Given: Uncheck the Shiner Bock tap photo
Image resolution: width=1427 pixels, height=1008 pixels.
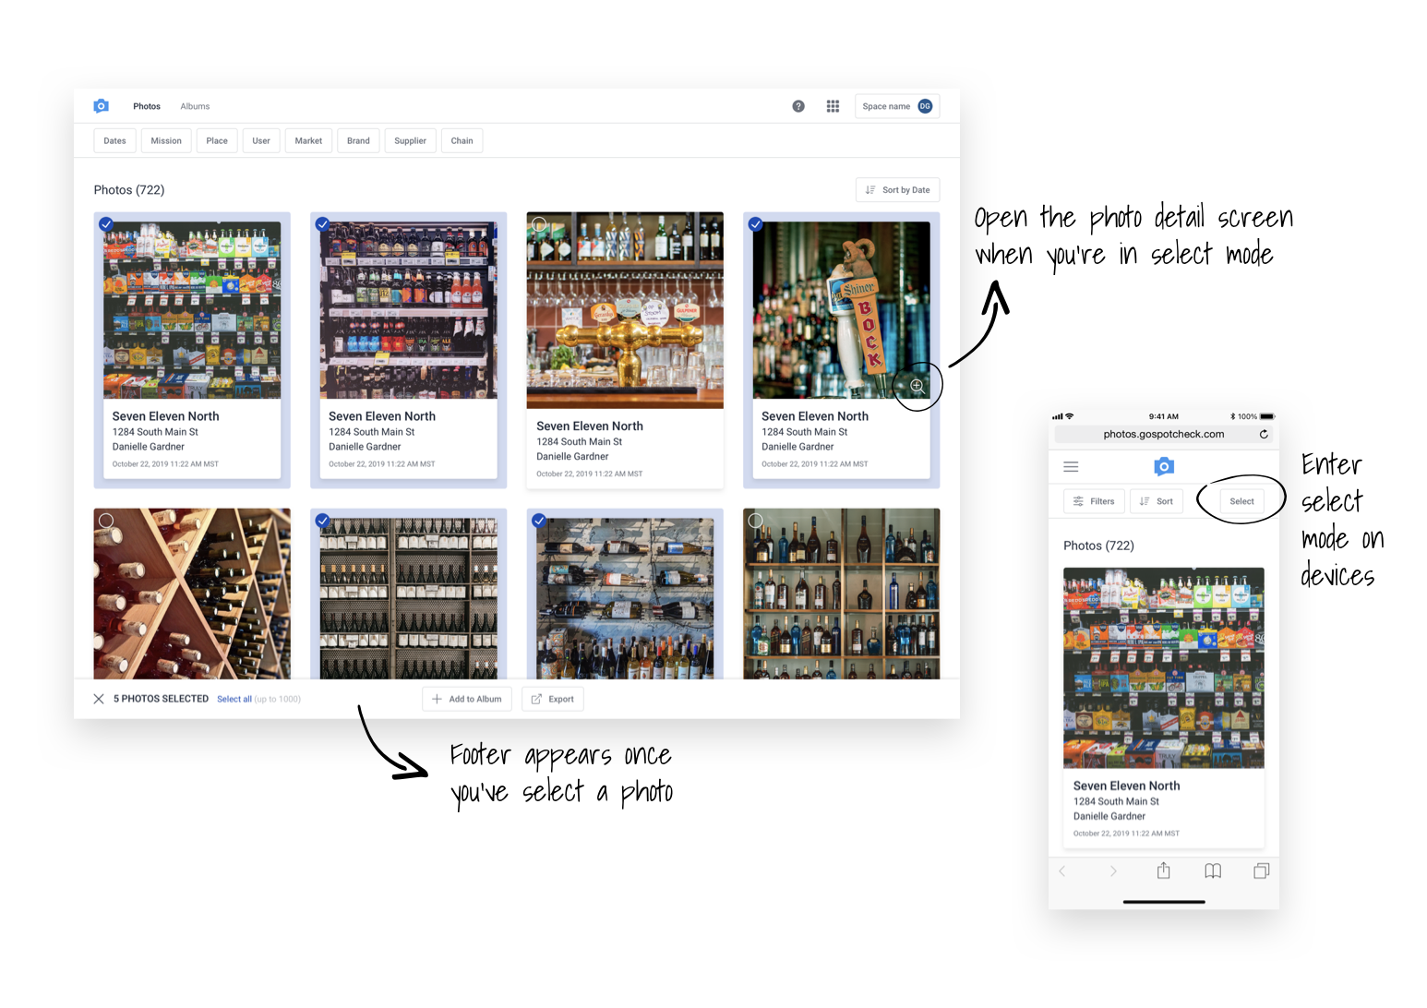Looking at the screenshot, I should pyautogui.click(x=755, y=224).
